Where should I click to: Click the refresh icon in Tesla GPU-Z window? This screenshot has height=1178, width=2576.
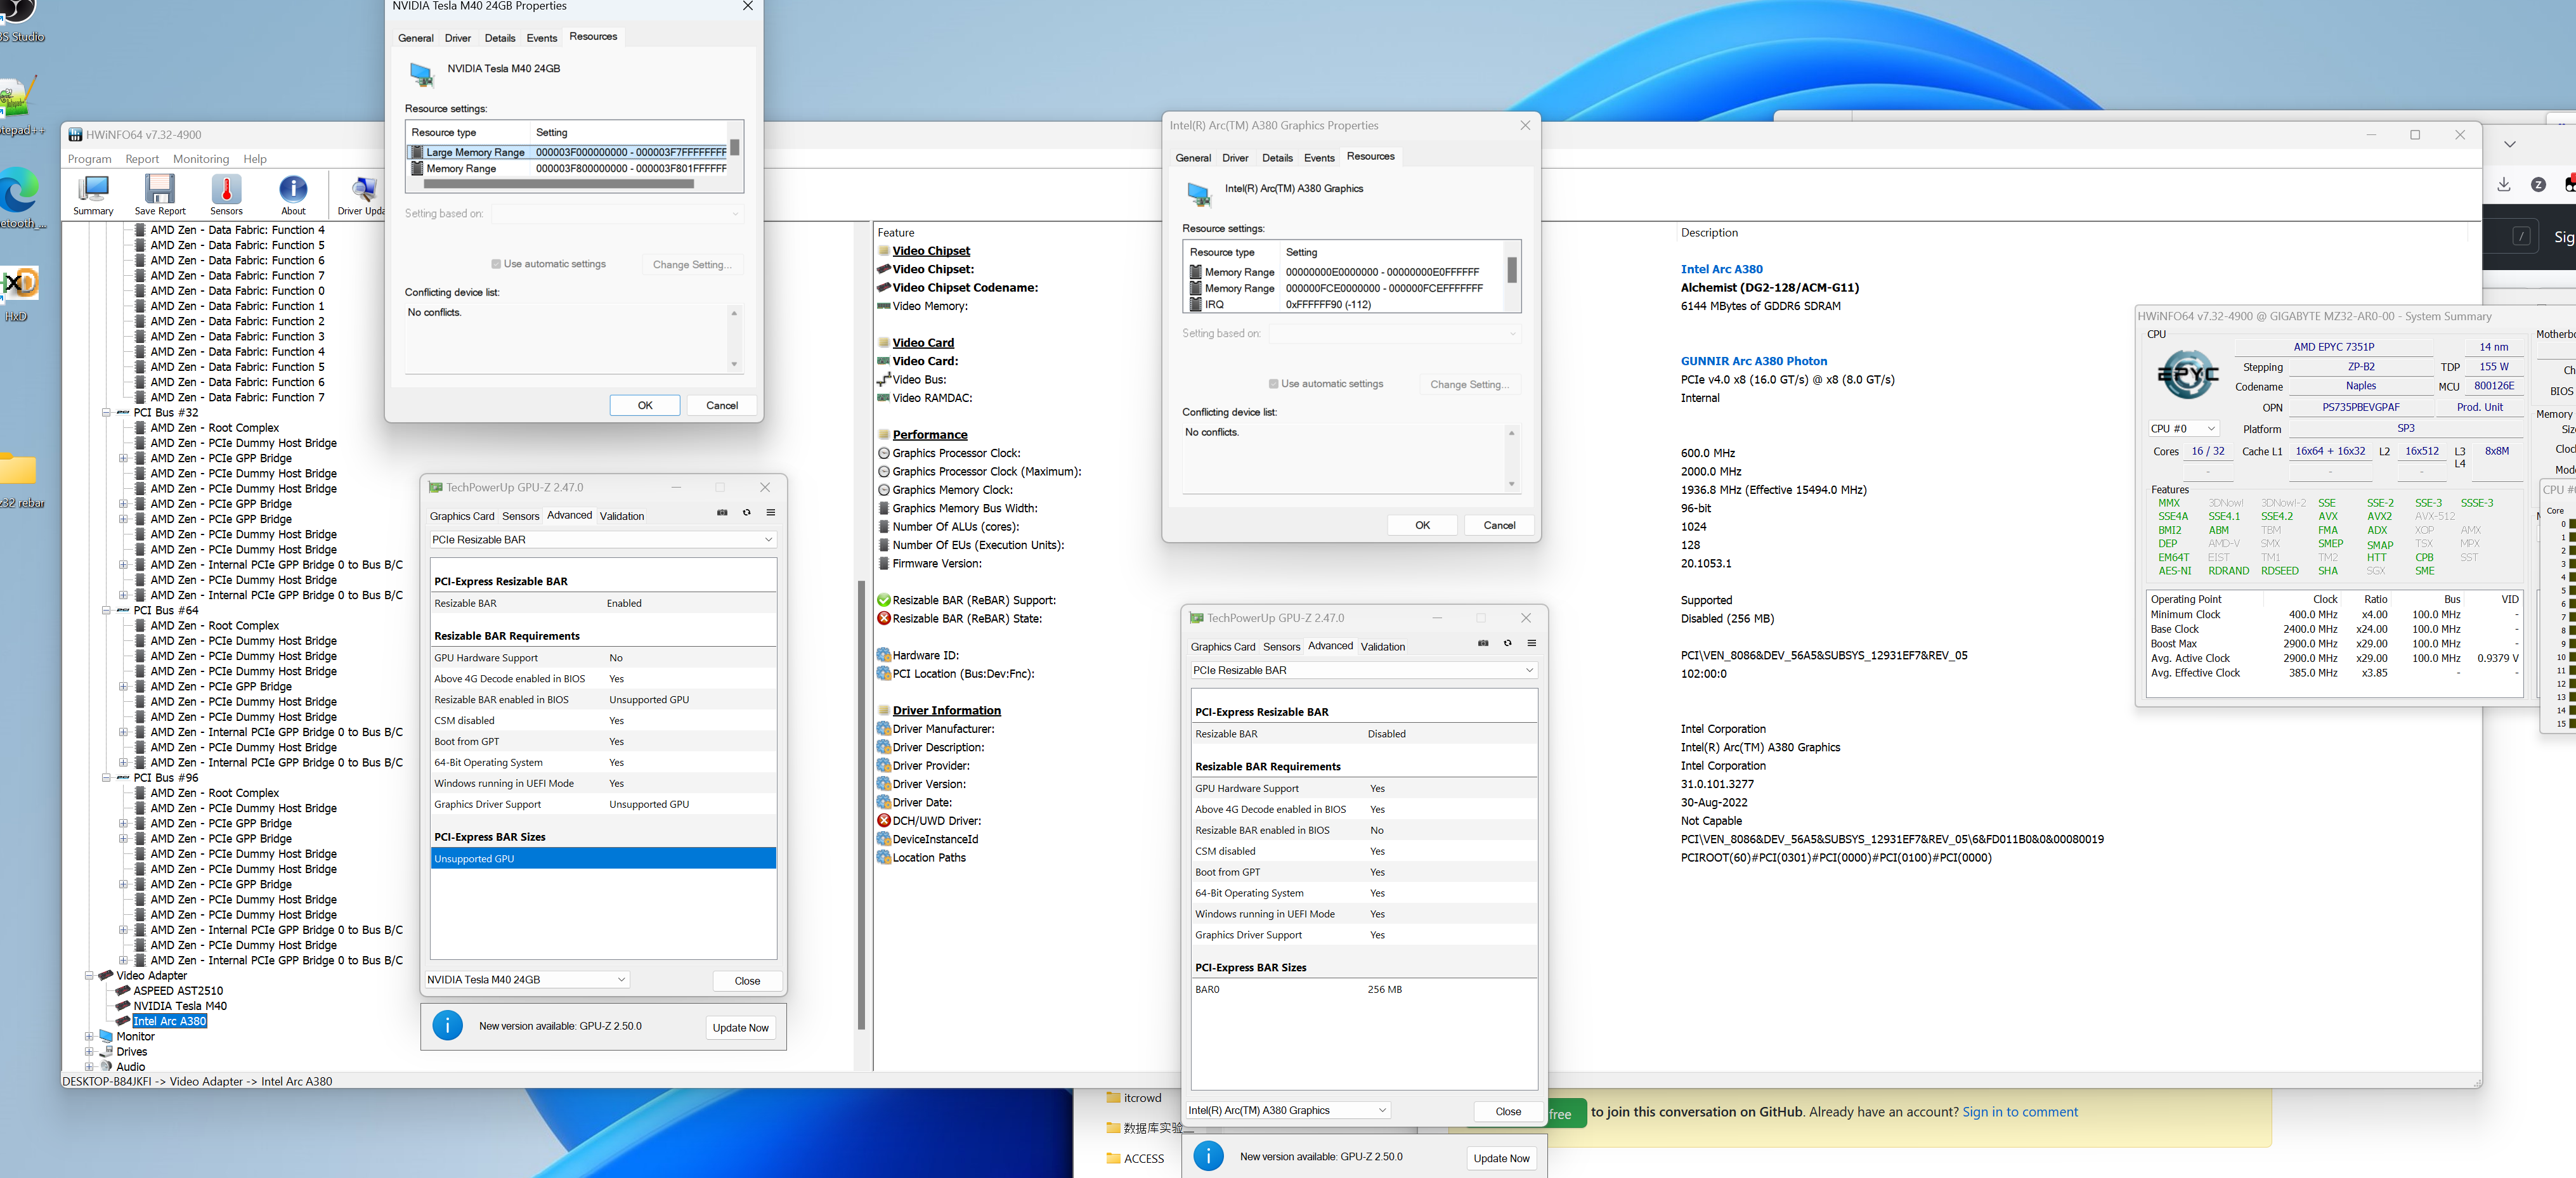pyautogui.click(x=746, y=513)
